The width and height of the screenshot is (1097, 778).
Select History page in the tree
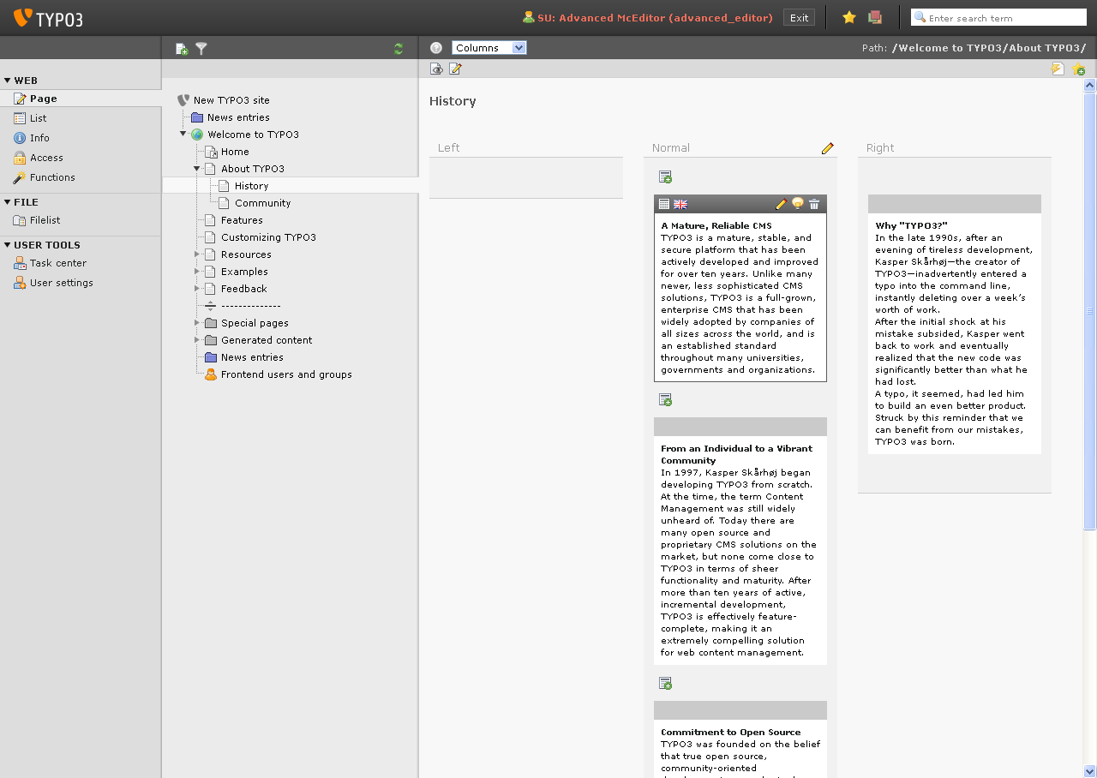tap(251, 186)
